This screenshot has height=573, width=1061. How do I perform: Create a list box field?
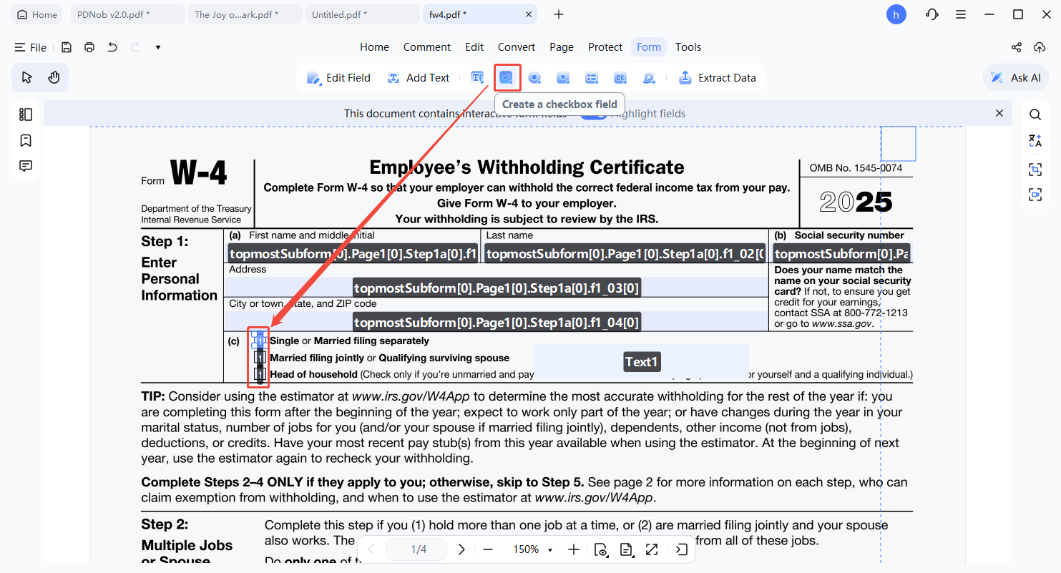pyautogui.click(x=592, y=77)
